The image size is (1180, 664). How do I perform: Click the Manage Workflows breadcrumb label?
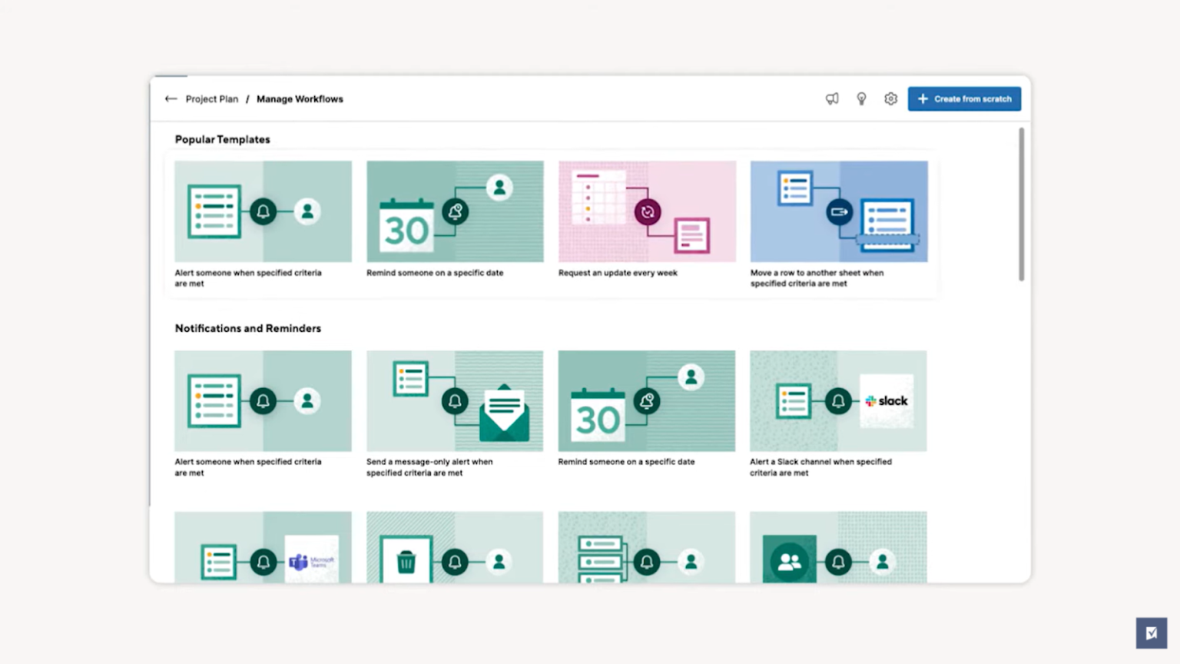coord(300,98)
